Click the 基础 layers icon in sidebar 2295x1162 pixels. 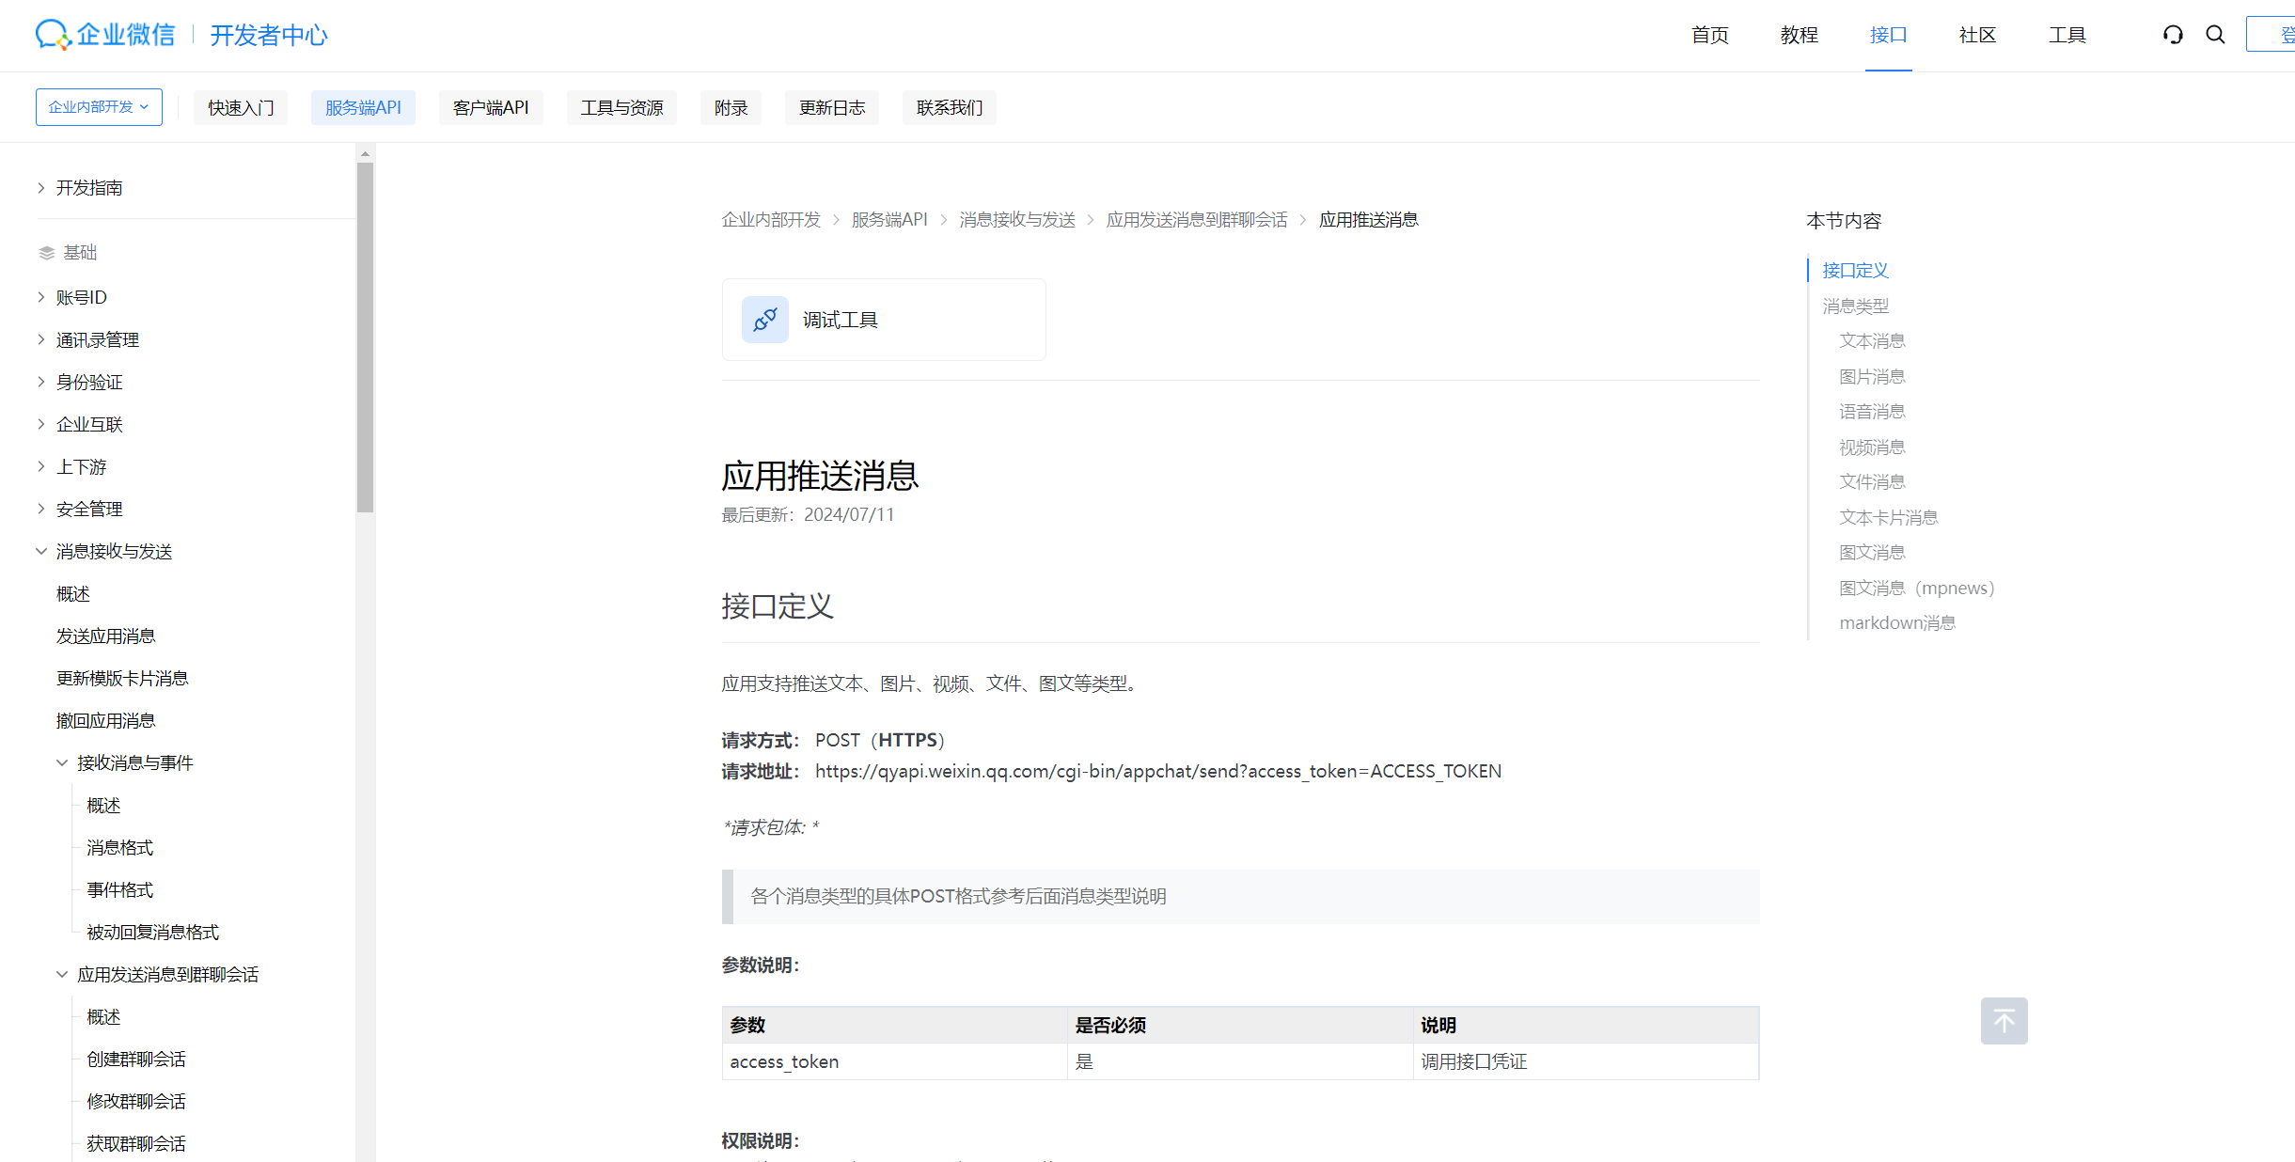(x=47, y=253)
